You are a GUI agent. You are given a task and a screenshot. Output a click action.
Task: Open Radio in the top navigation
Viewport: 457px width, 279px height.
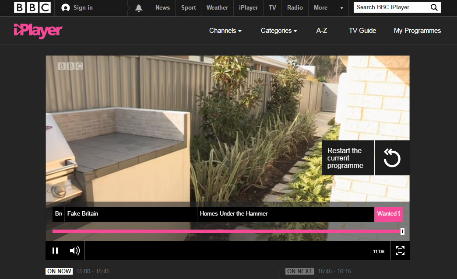click(295, 7)
